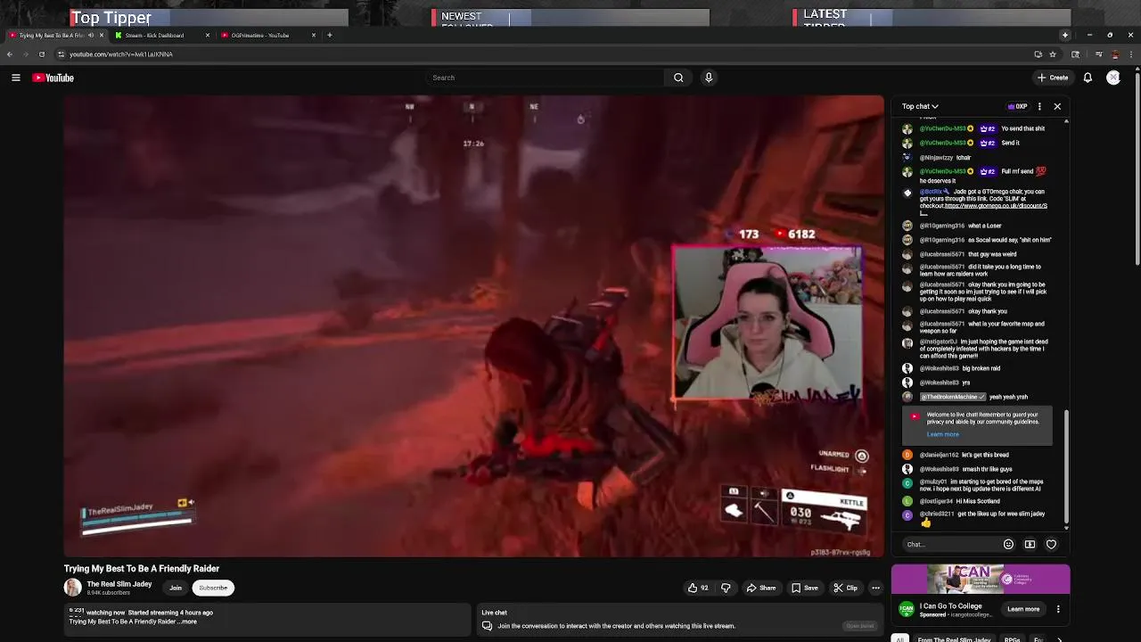Viewport: 1141px width, 642px height.
Task: Bookmark this page with the star
Action: [1054, 54]
